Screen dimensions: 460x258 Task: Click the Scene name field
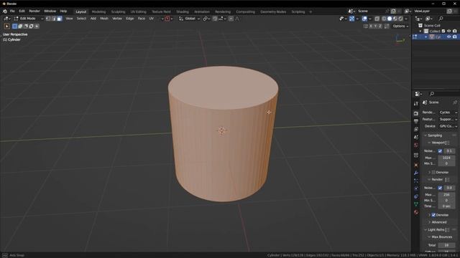(371, 11)
